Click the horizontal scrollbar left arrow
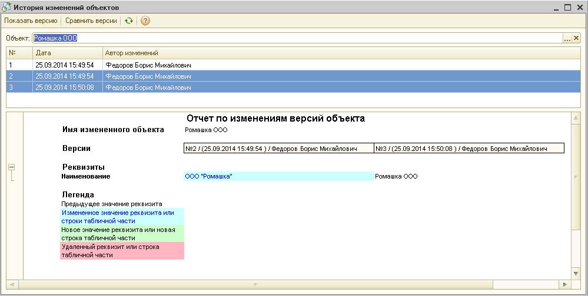The width and height of the screenshot is (588, 296). click(x=12, y=285)
